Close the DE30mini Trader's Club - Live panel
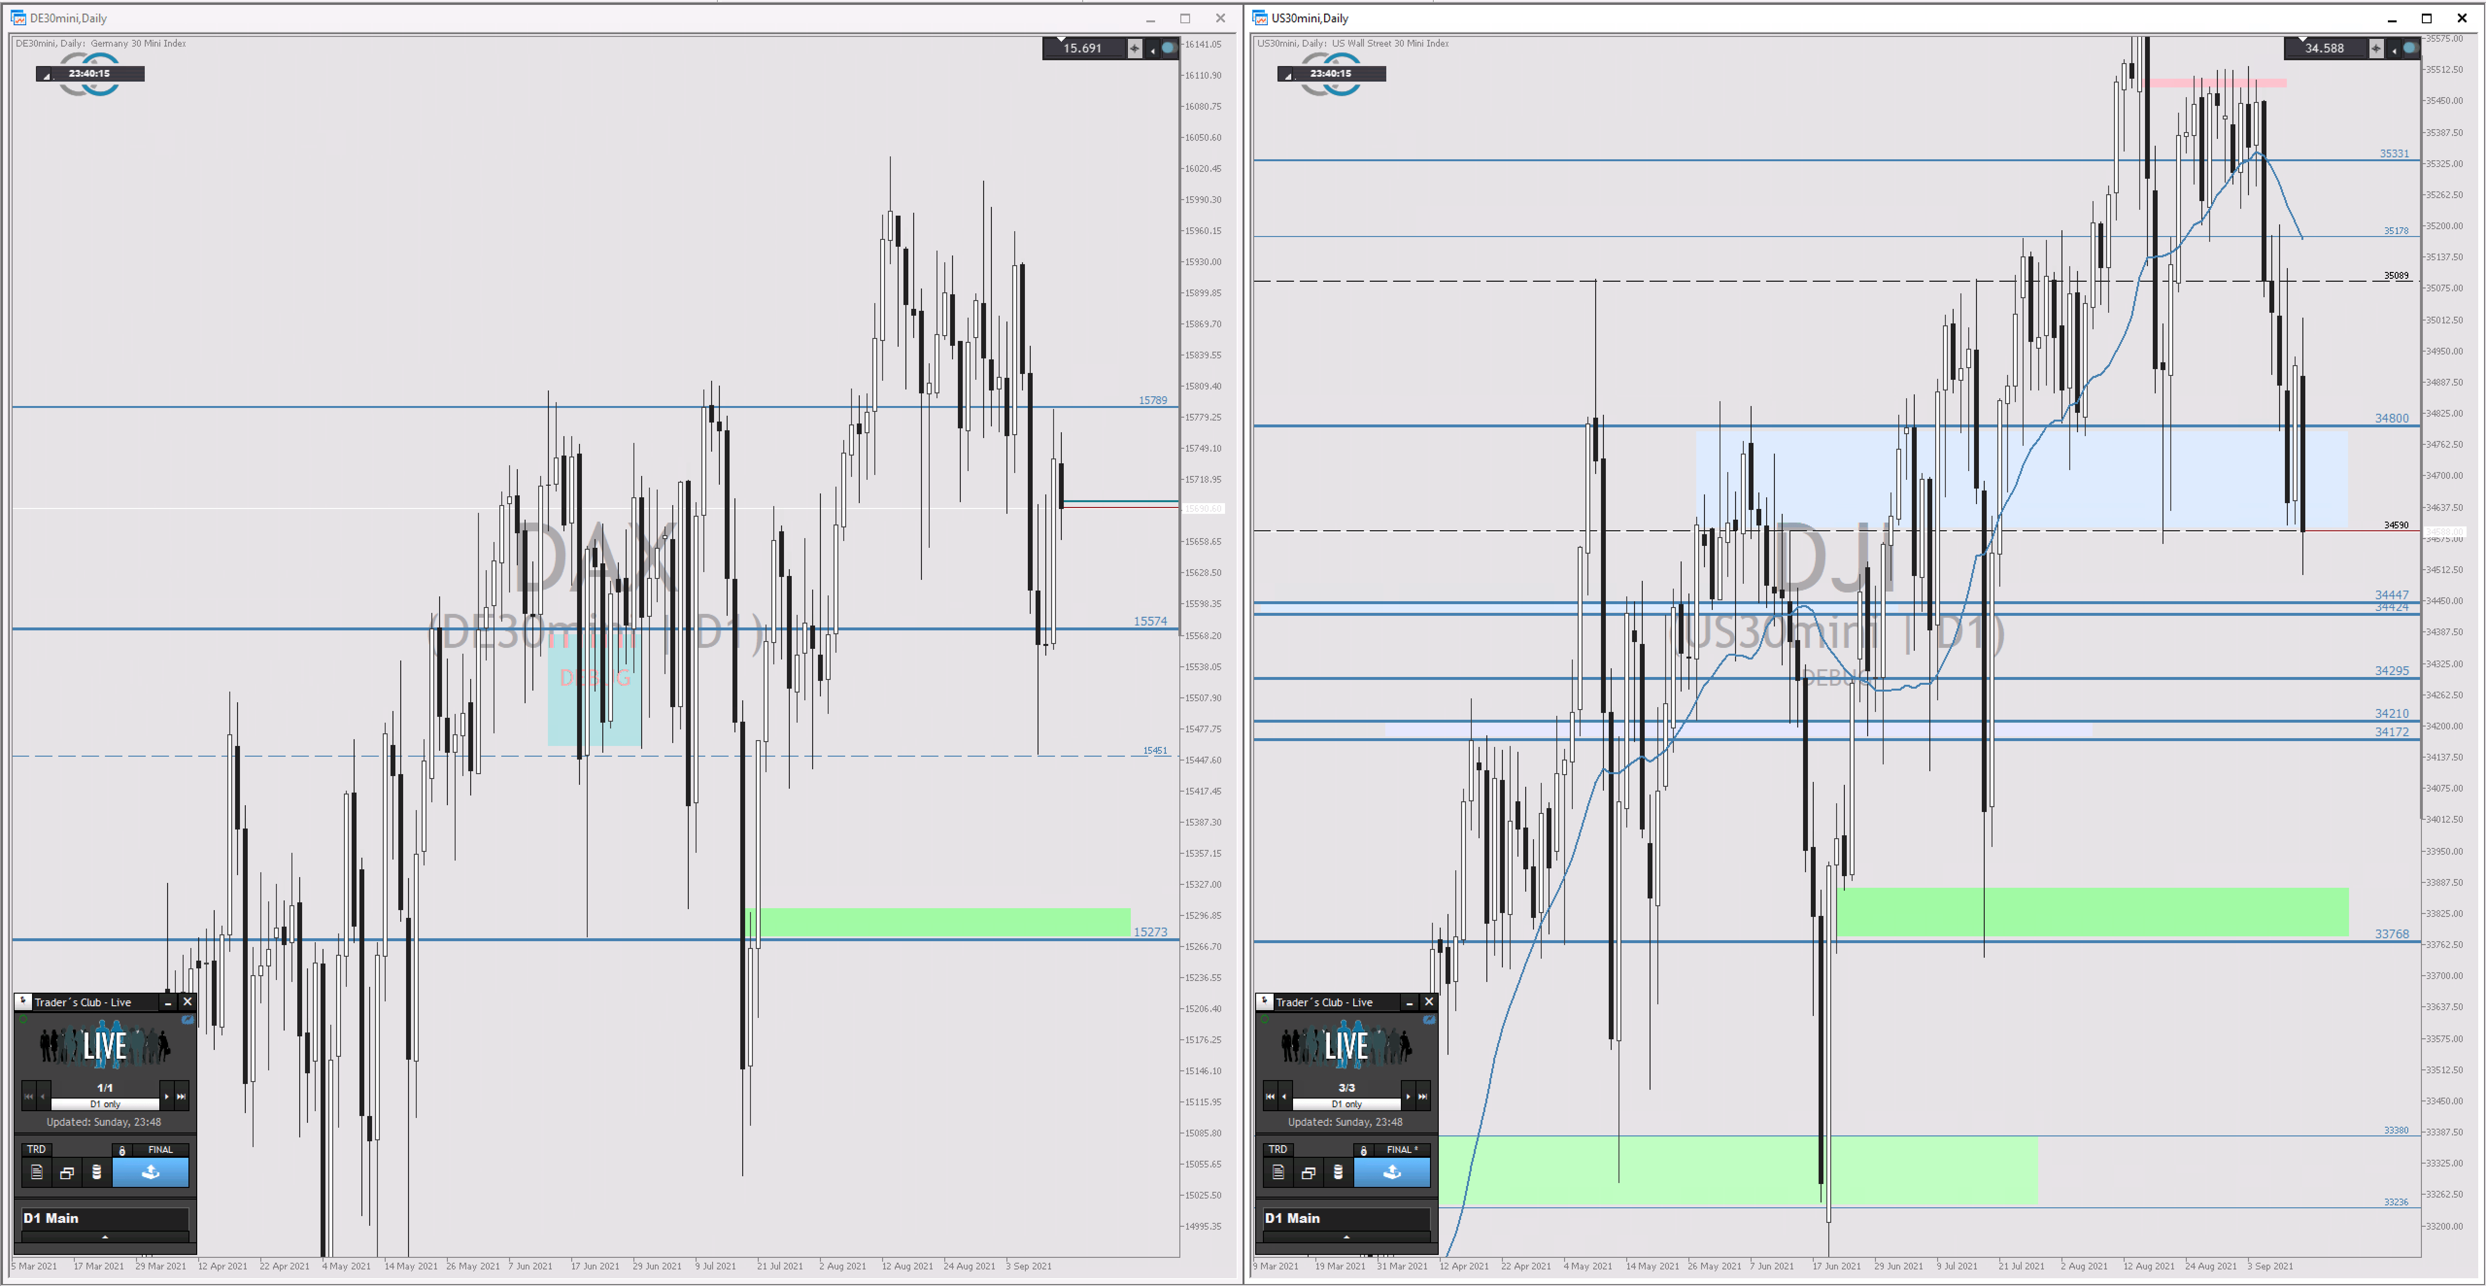This screenshot has height=1286, width=2486. coord(187,1002)
